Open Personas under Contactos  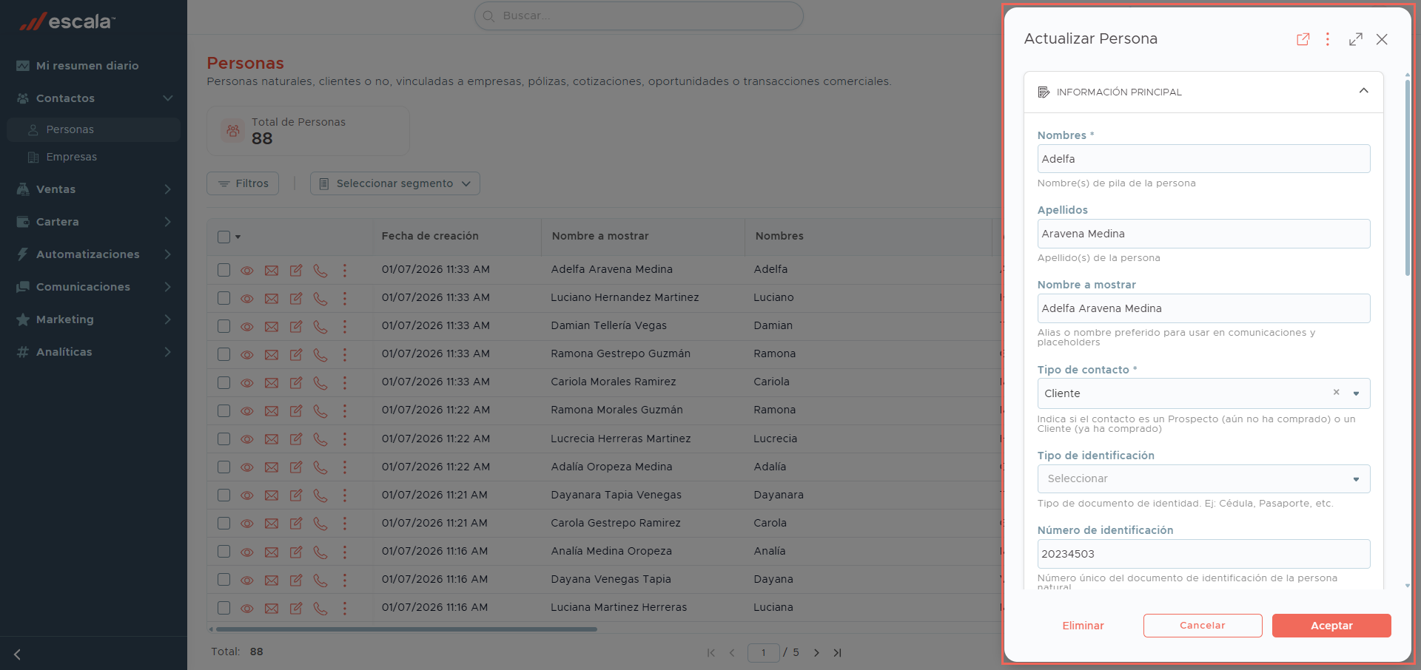tap(93, 129)
